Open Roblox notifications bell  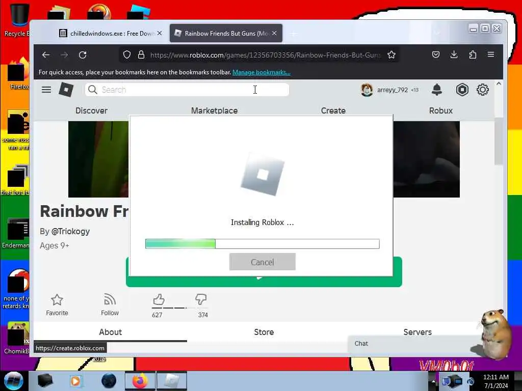point(437,90)
